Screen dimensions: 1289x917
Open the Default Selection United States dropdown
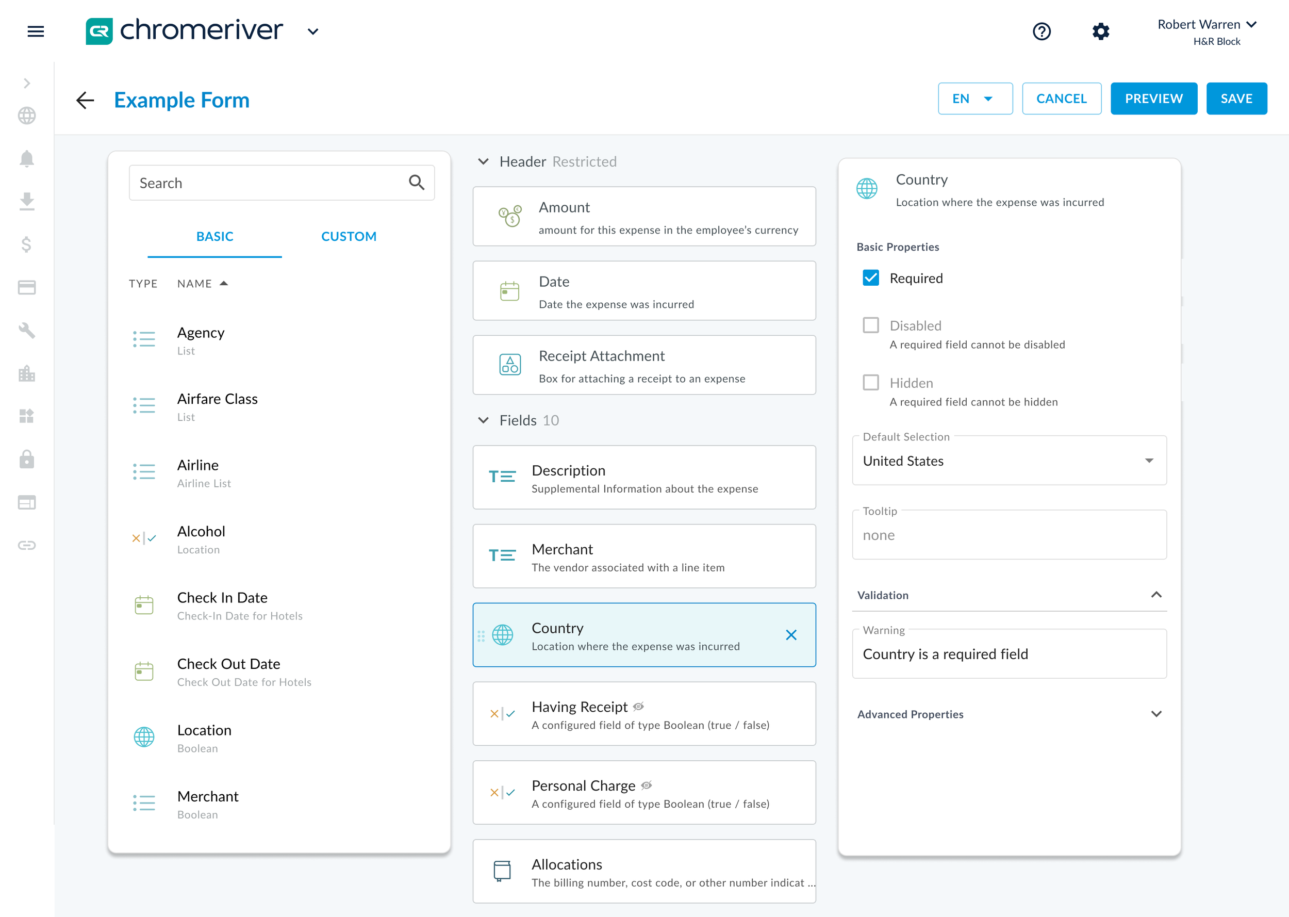coord(1009,461)
